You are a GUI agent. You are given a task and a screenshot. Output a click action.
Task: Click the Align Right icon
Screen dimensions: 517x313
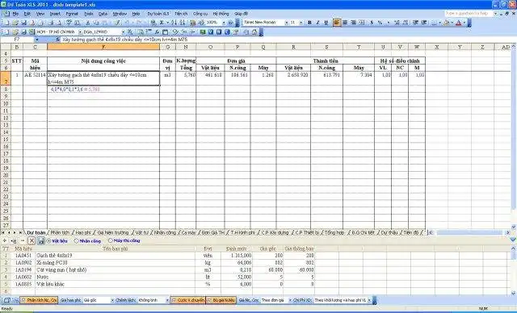(353, 23)
